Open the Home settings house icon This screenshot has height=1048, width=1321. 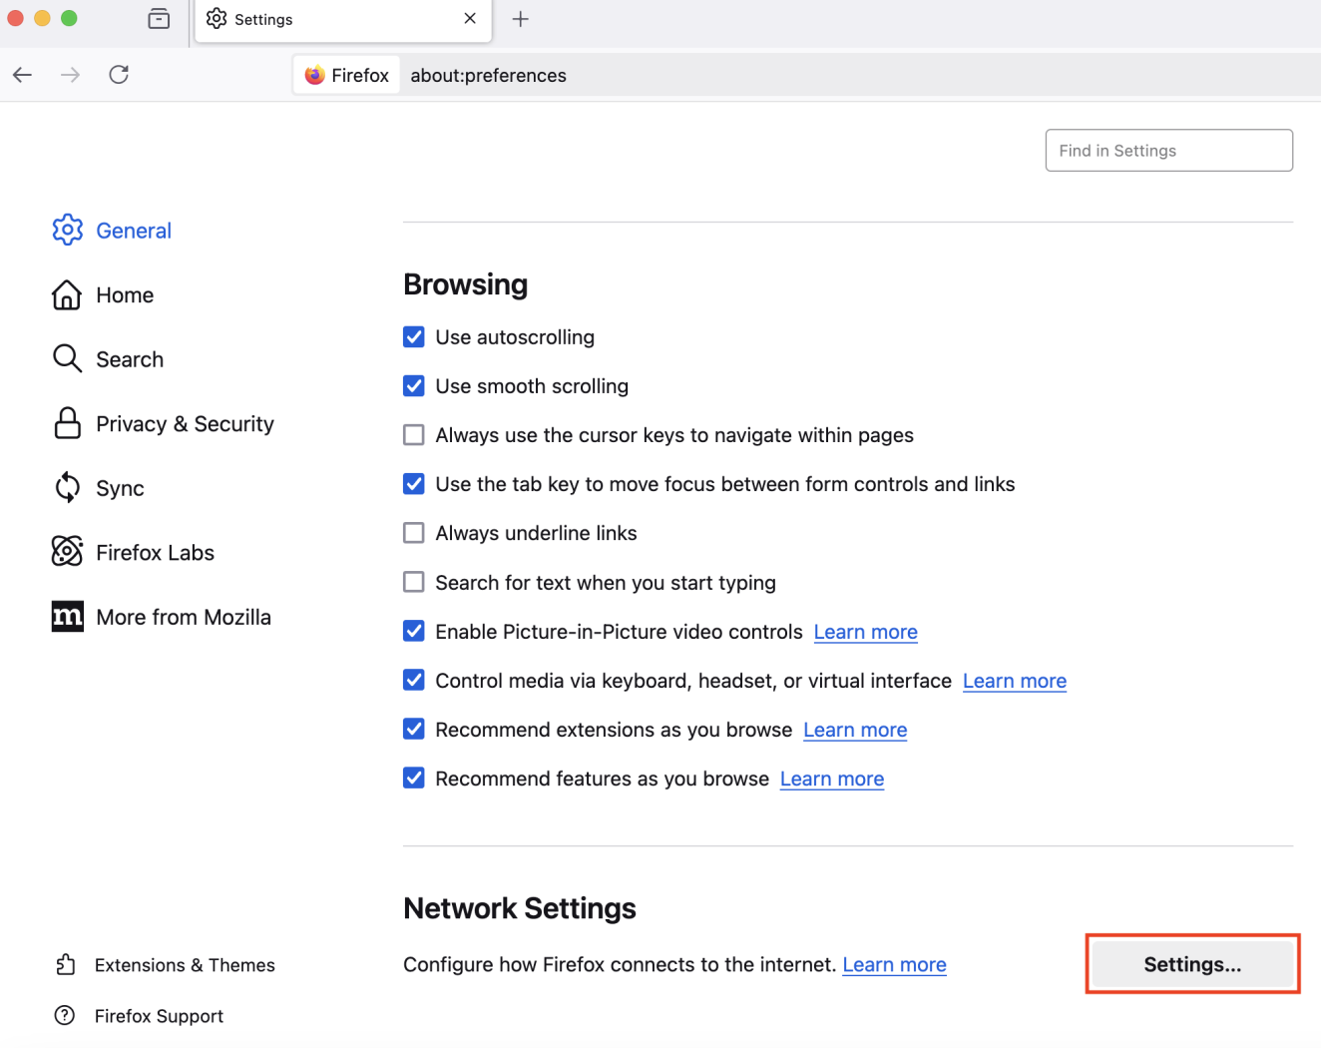67,295
